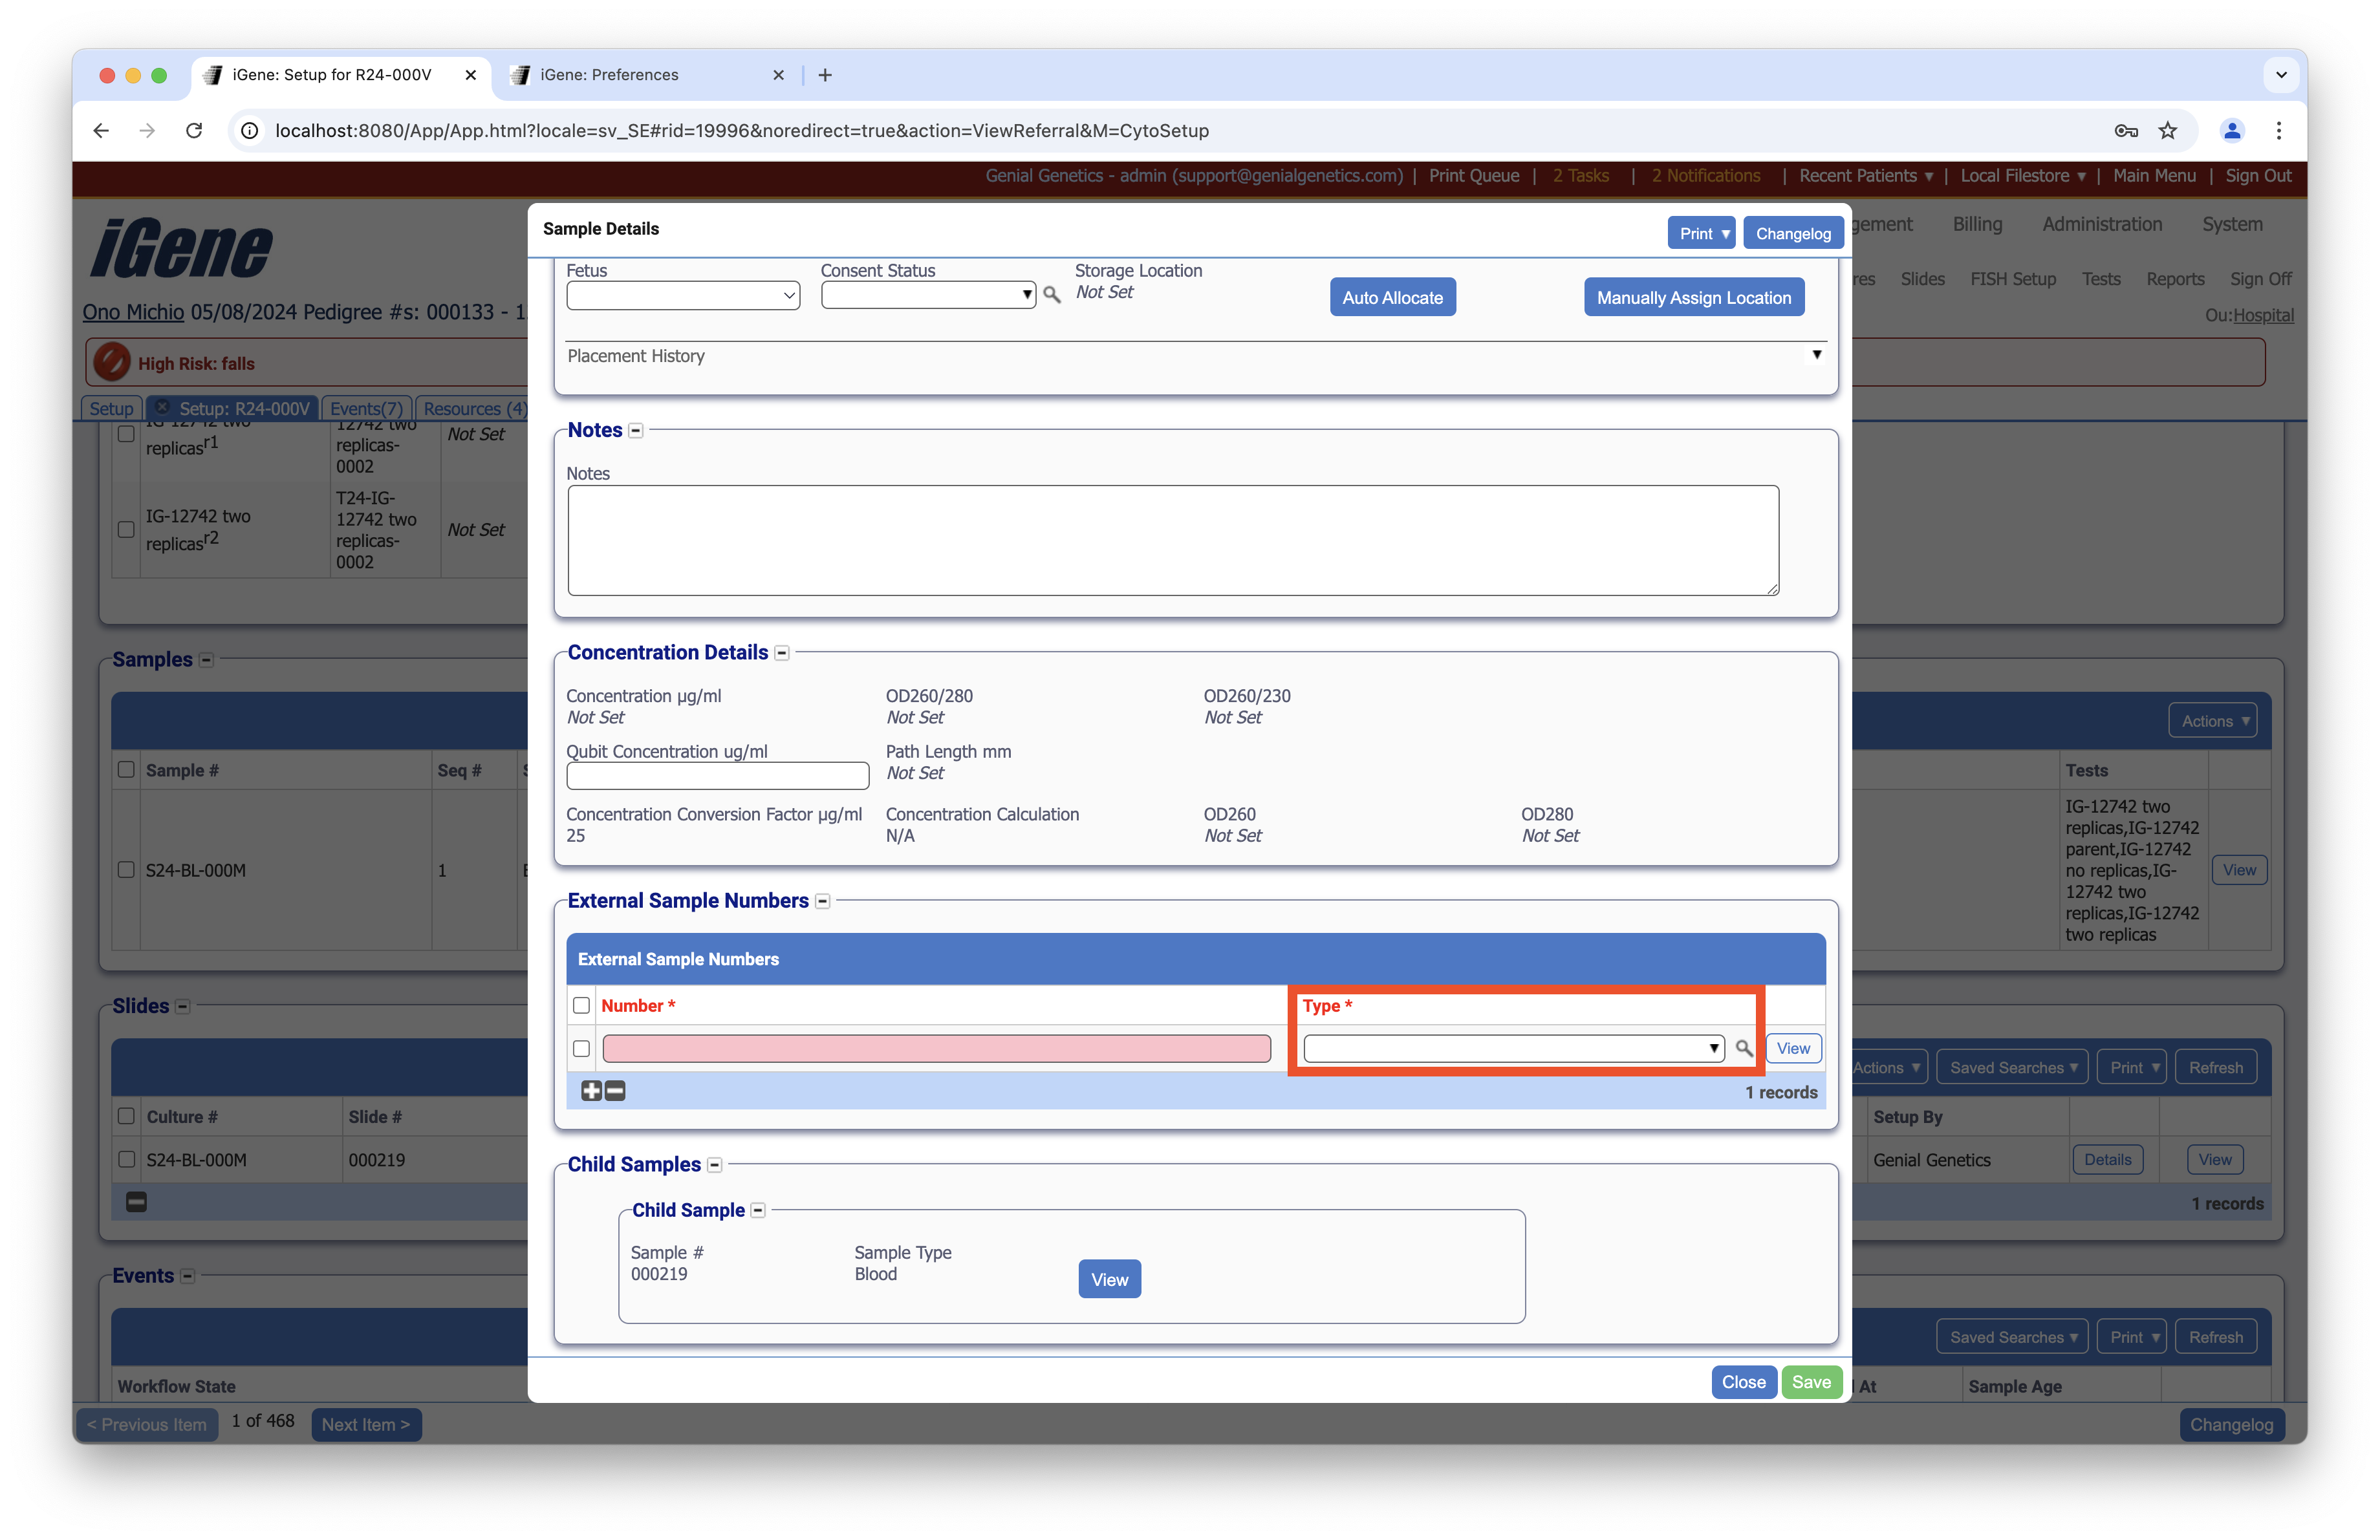Close the Setup: R24-000V tab via its x icon

[x=162, y=408]
